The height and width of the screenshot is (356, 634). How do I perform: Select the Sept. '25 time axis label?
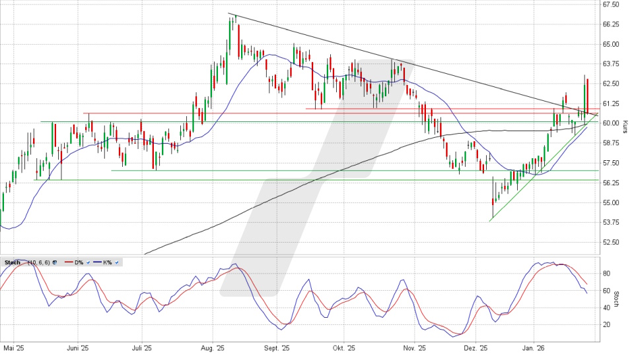(277, 347)
